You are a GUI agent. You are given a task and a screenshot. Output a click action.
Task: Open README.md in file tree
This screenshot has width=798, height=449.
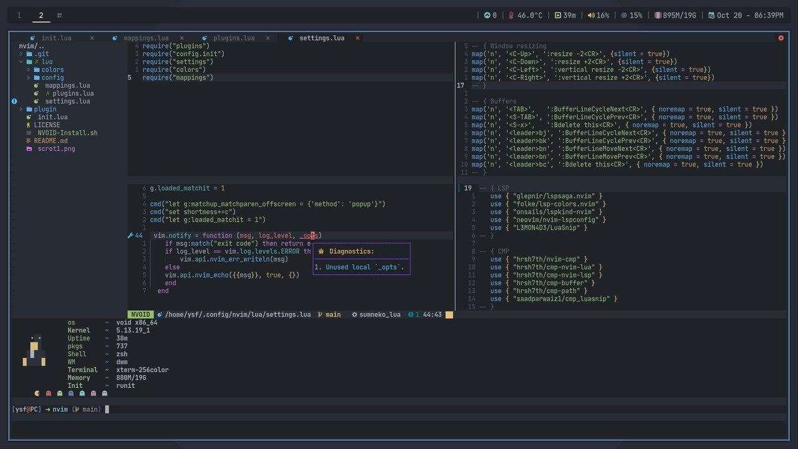50,141
